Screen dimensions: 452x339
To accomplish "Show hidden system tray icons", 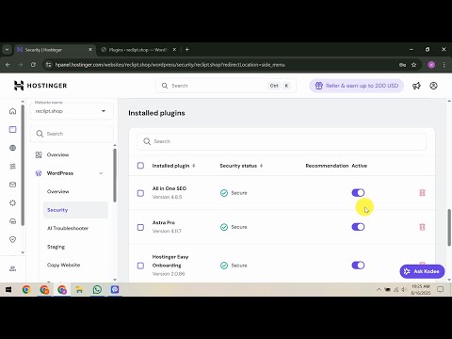I will tap(379, 290).
